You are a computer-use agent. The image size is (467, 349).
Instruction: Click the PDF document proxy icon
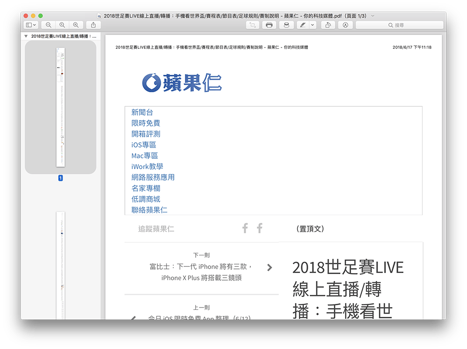click(x=99, y=16)
